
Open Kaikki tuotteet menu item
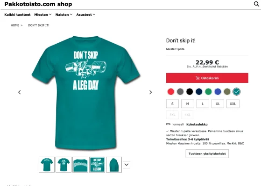click(17, 14)
